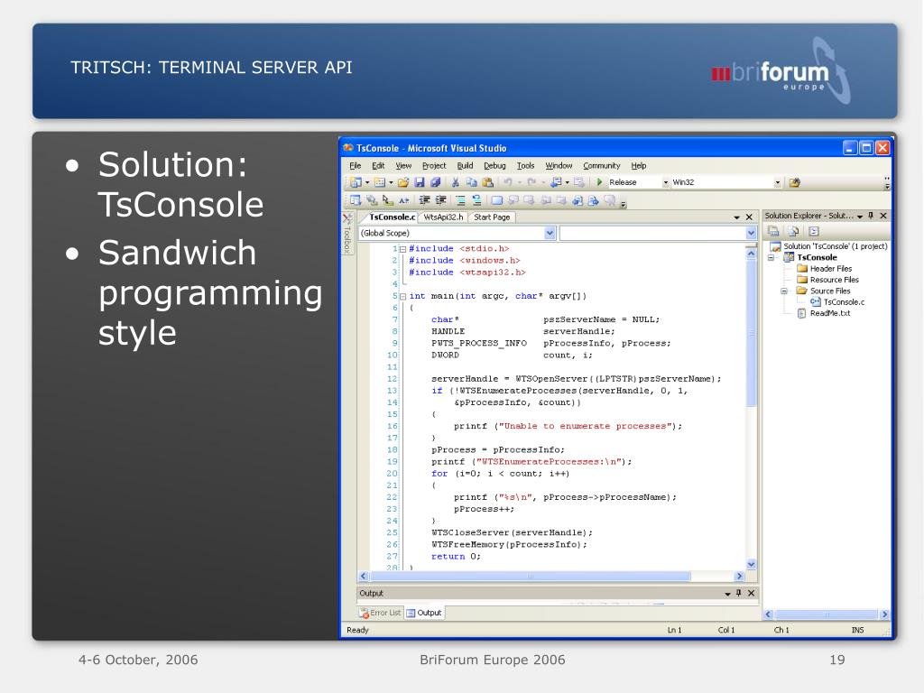The image size is (924, 693).
Task: Open the View menu
Action: [x=403, y=166]
